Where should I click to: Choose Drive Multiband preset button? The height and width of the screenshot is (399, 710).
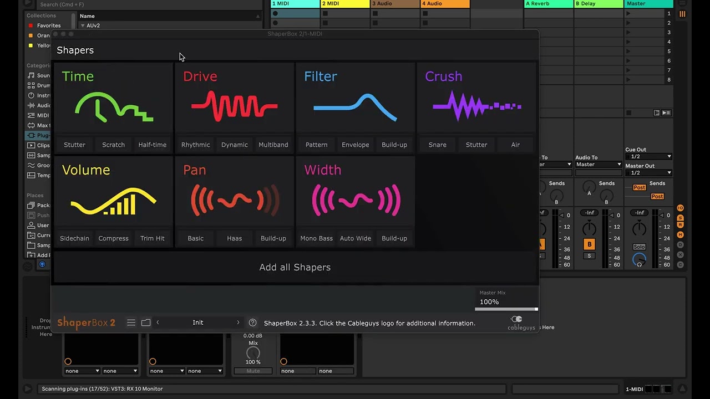click(273, 145)
